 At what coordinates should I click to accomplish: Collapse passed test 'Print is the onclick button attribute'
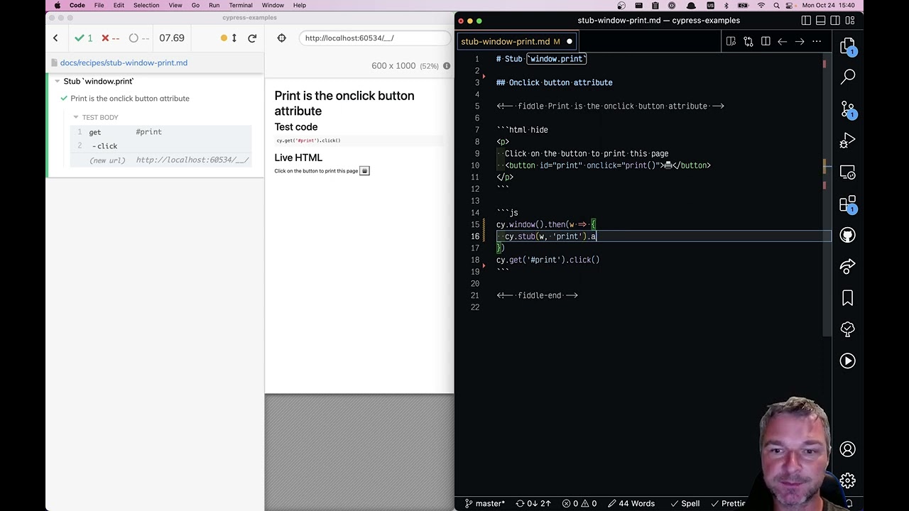129,99
